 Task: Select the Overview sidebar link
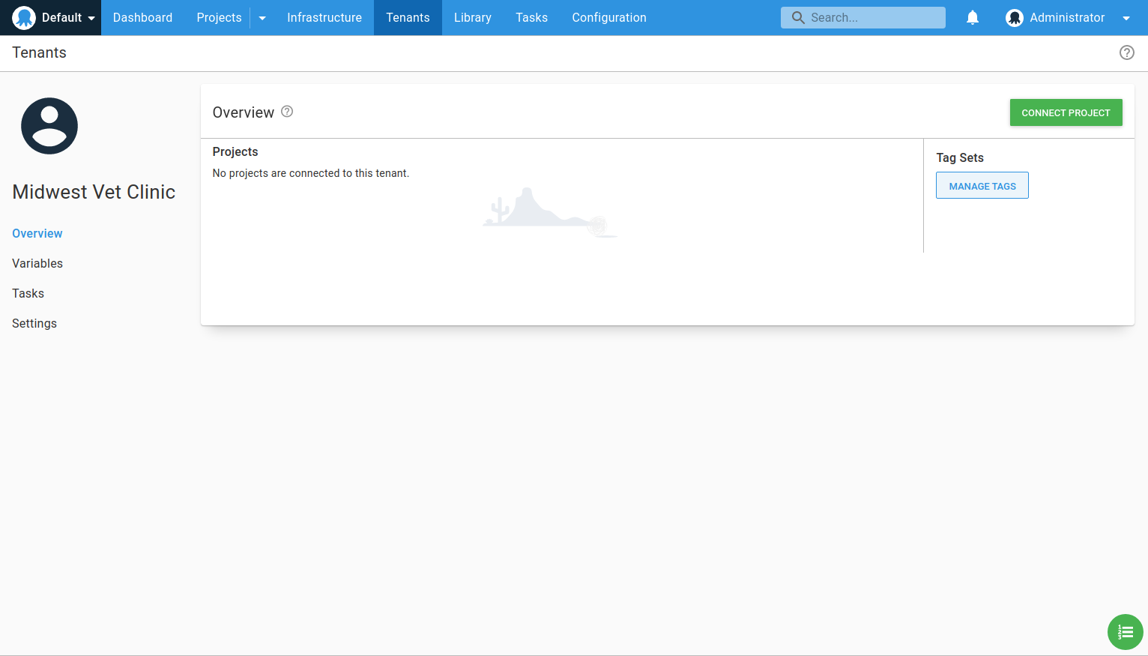point(37,233)
